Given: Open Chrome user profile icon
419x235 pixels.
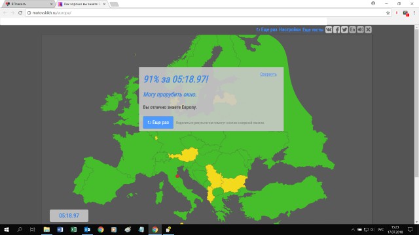Looking at the screenshot, I should click(373, 3).
